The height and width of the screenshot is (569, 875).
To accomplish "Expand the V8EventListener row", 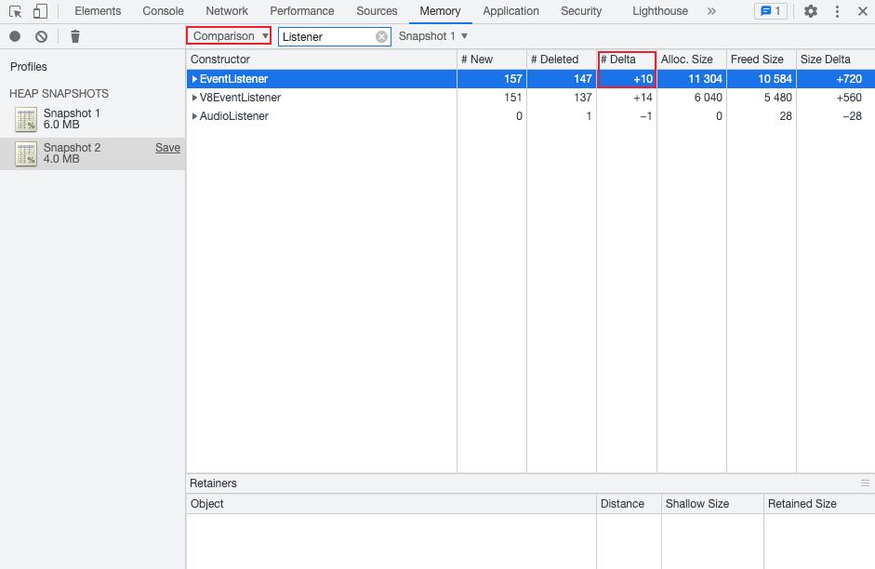I will click(x=194, y=98).
